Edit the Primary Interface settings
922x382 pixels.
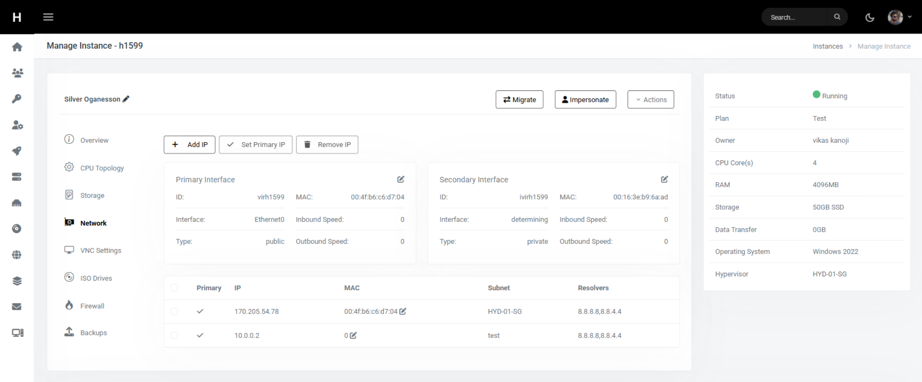click(x=400, y=180)
